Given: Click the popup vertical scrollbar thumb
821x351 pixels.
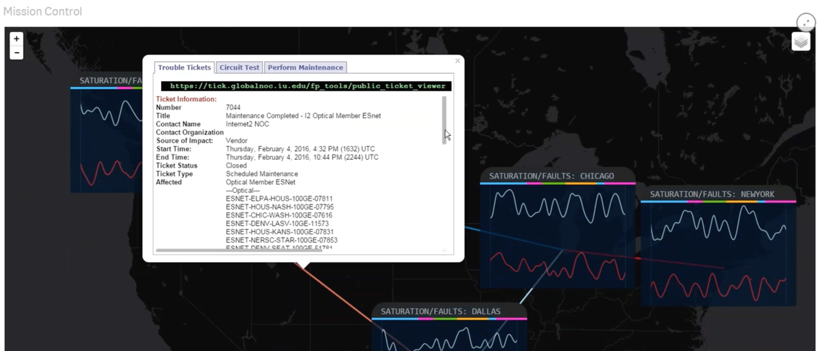Looking at the screenshot, I should pyautogui.click(x=444, y=120).
